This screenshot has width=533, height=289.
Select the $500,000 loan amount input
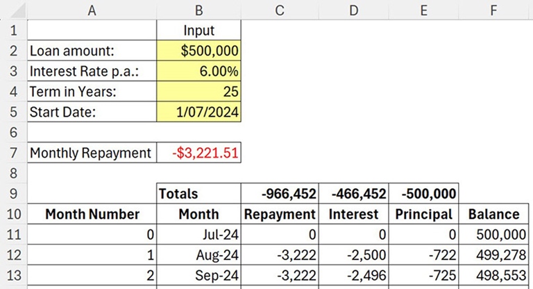tap(199, 51)
